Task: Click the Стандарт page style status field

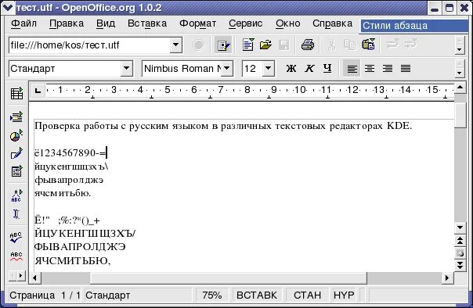Action: click(138, 295)
